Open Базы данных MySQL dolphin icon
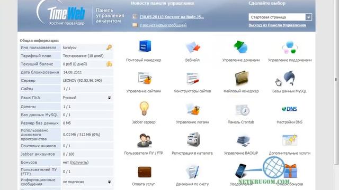 289,78
